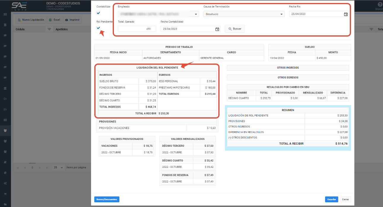This screenshot has height=207, width=383.
Task: Click TOTAL INGRESOS value $ 468,74
Action: point(151,107)
